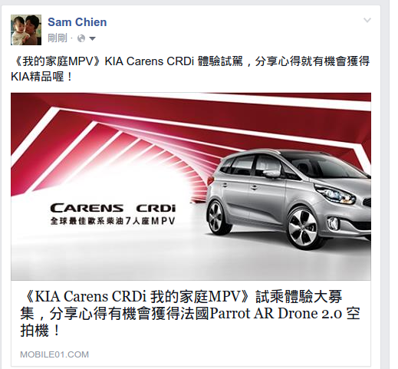Open the KIA Carens link preview banner

[x=191, y=186]
